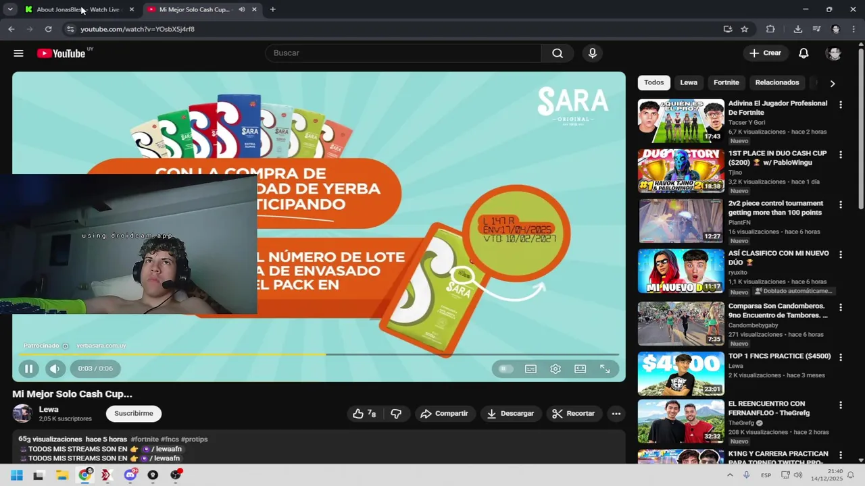The image size is (865, 486).
Task: Seek in the video progress bar
Action: 318,354
